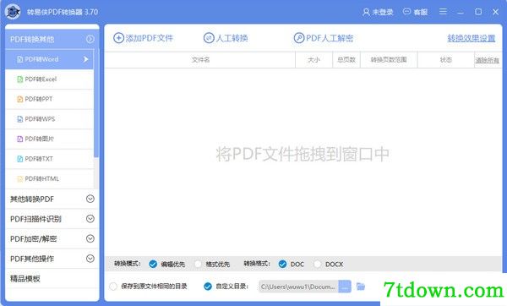The width and height of the screenshot is (507, 306).
Task: Click the drop area 将PDF文件拖拽到窗口中
Action: [x=303, y=154]
